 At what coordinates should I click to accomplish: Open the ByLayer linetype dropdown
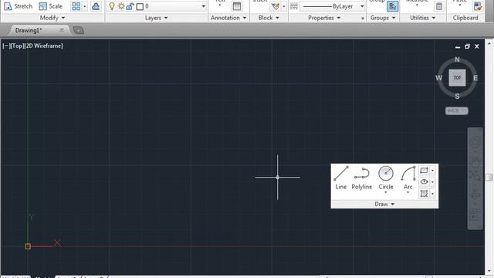point(362,6)
